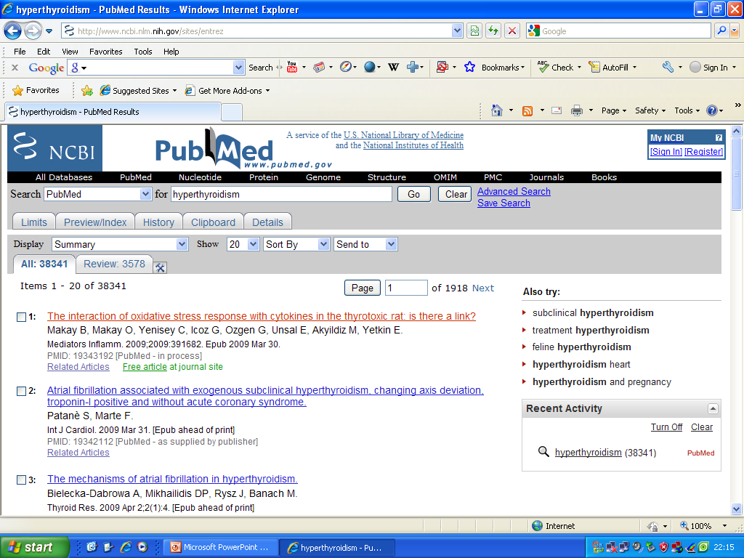The width and height of the screenshot is (744, 558).
Task: Close the Google toolbar with X
Action: pyautogui.click(x=15, y=68)
